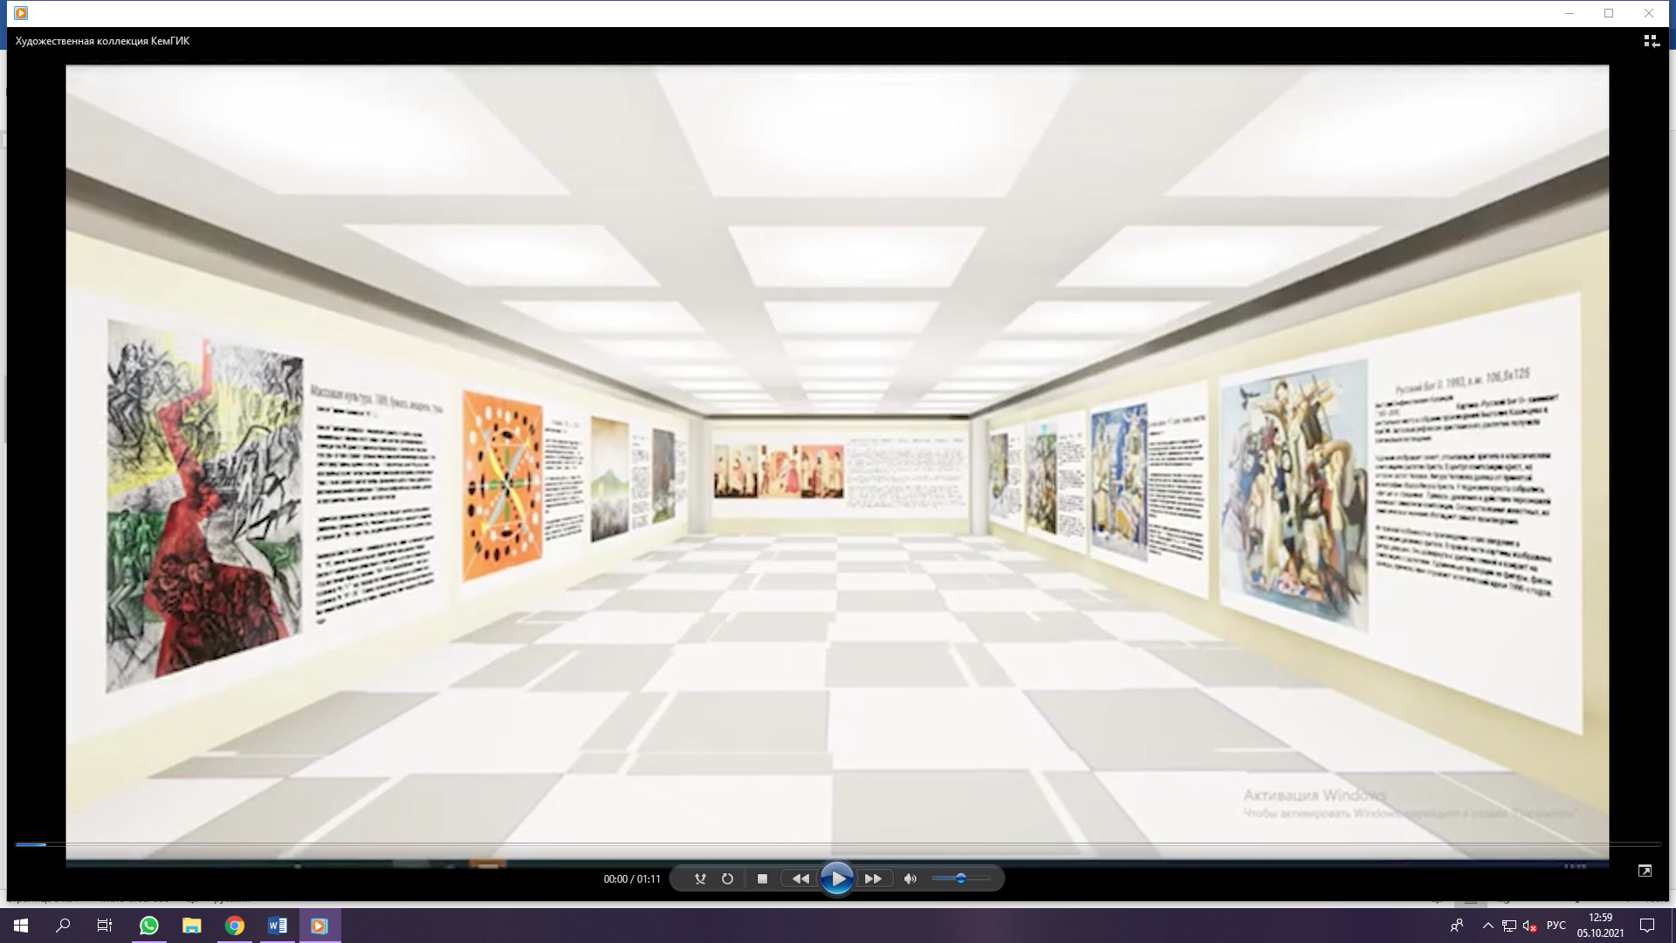Open the Windows Start menu
This screenshot has width=1676, height=943.
pyautogui.click(x=21, y=926)
